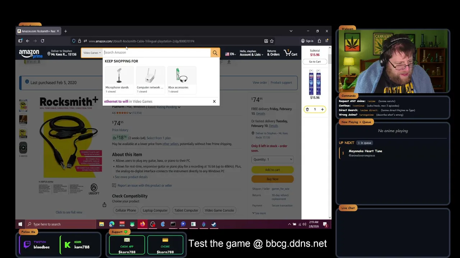Click the cart sidebar product image
The image size is (460, 258).
(315, 82)
